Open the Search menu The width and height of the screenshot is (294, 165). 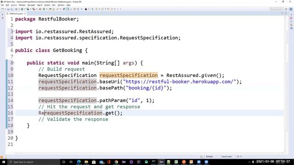(x=40, y=5)
